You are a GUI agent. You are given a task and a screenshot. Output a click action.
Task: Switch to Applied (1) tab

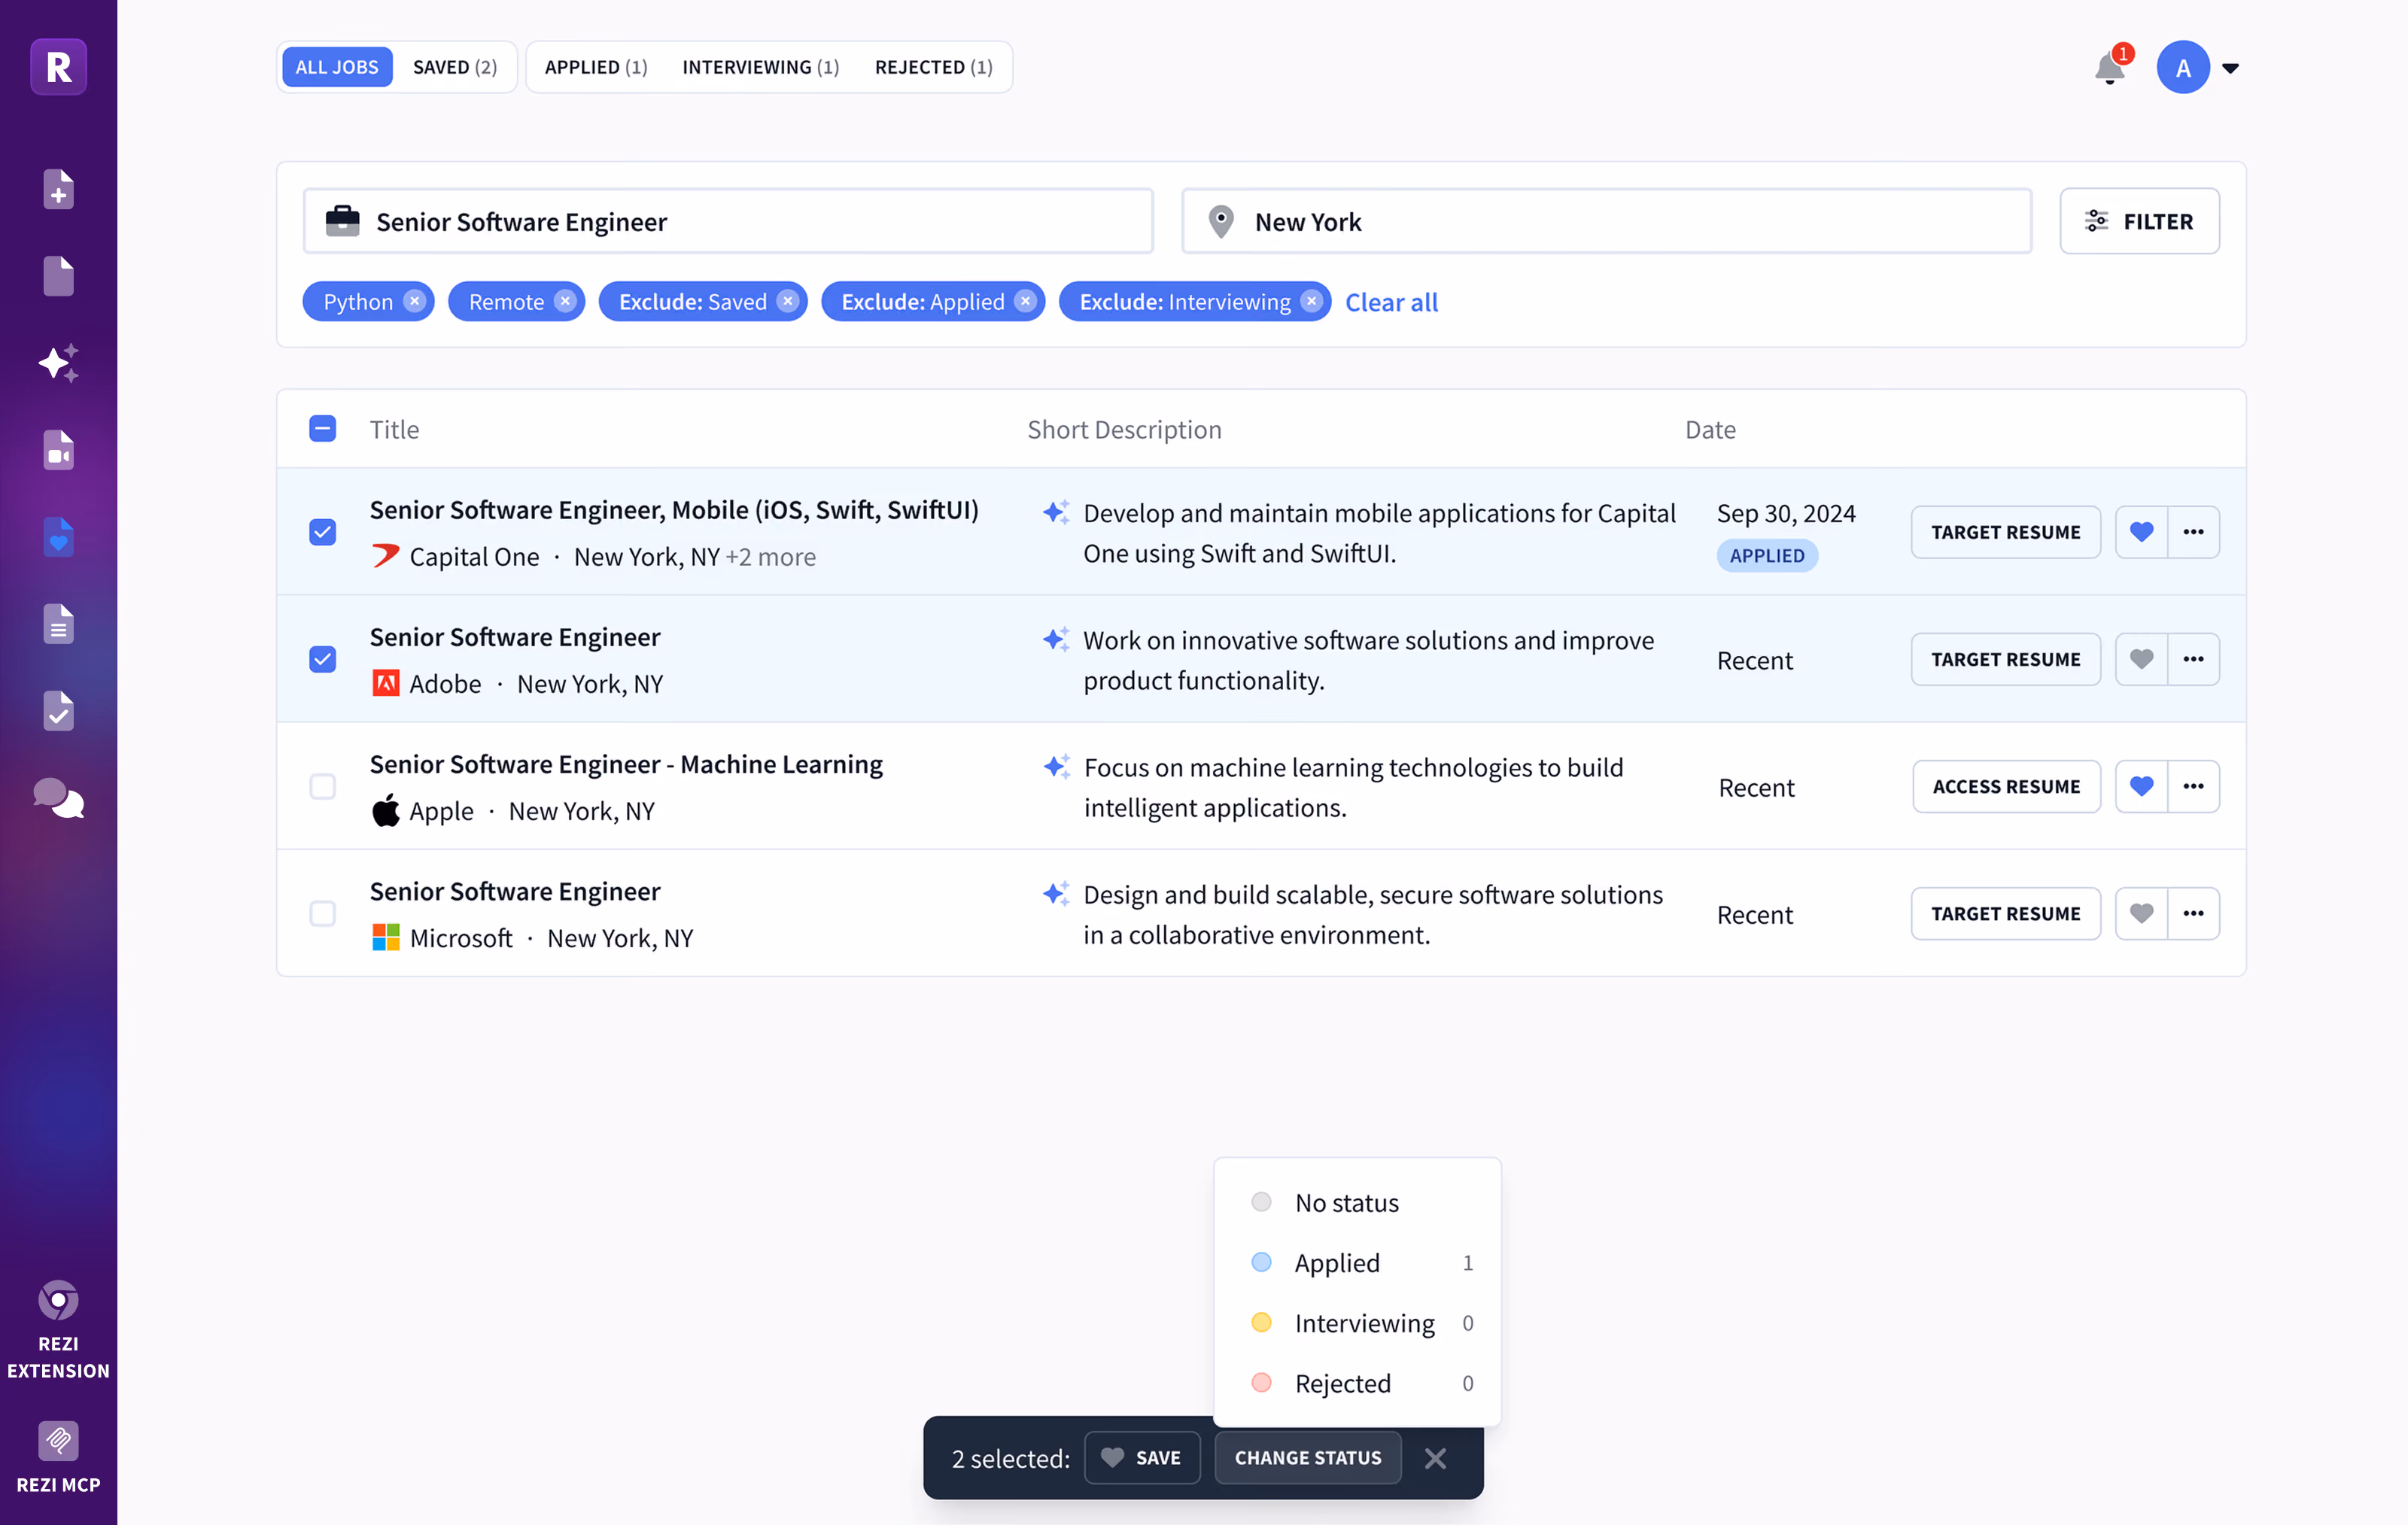click(596, 67)
